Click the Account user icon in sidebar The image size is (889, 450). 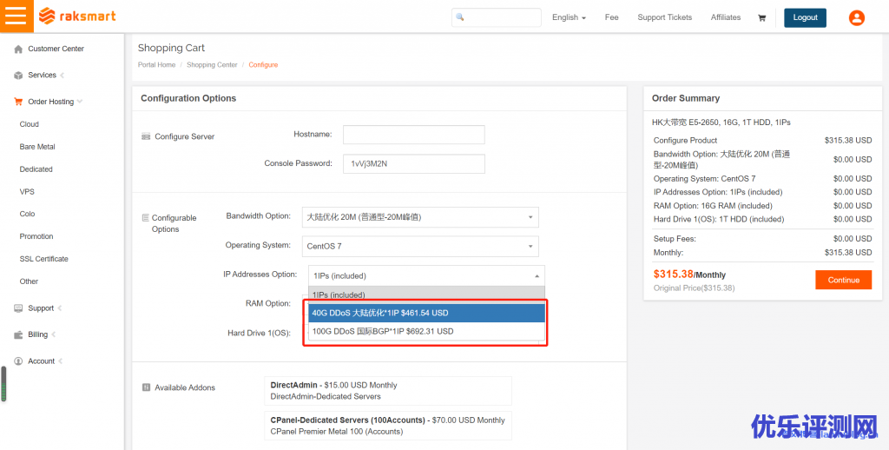[18, 361]
